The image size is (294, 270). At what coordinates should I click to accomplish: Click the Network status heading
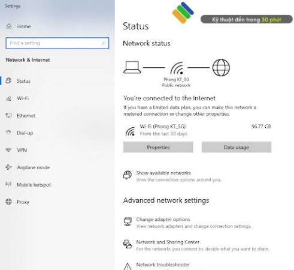pyautogui.click(x=147, y=43)
